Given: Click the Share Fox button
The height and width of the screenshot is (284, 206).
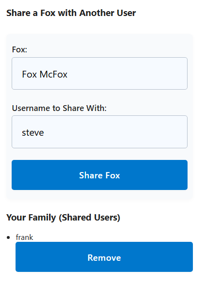Looking at the screenshot, I should click(x=100, y=175).
